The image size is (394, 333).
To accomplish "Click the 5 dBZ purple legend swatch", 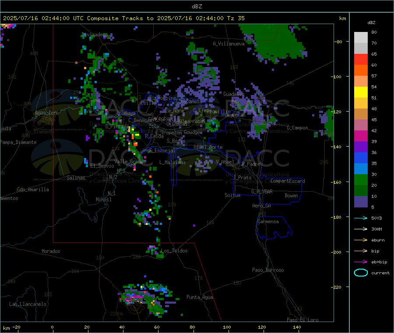I will point(361,202).
